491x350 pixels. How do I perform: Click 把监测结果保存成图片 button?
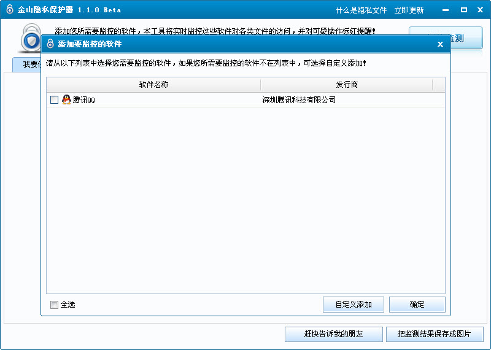tap(435, 334)
